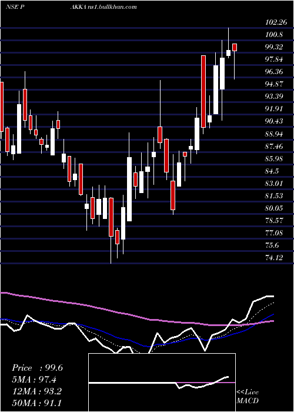Image resolution: width=294 pixels, height=412 pixels.
Task: Click the 81.53 price axis label
Action: tap(274, 196)
